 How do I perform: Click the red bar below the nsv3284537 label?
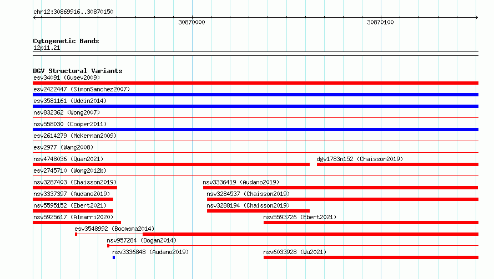click(x=343, y=199)
